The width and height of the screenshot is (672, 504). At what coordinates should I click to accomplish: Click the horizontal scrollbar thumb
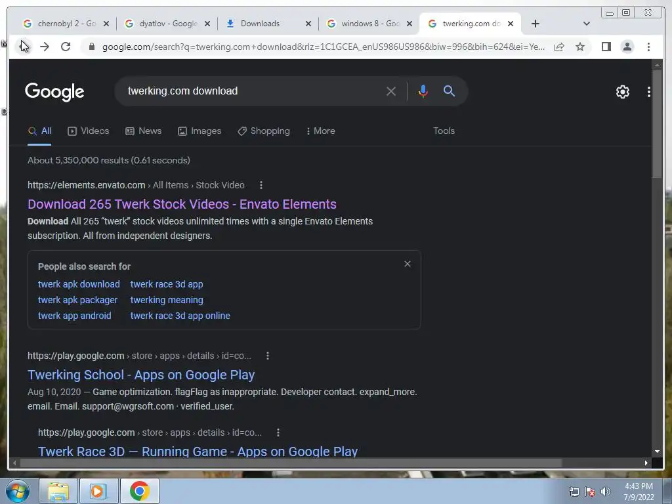click(291, 463)
